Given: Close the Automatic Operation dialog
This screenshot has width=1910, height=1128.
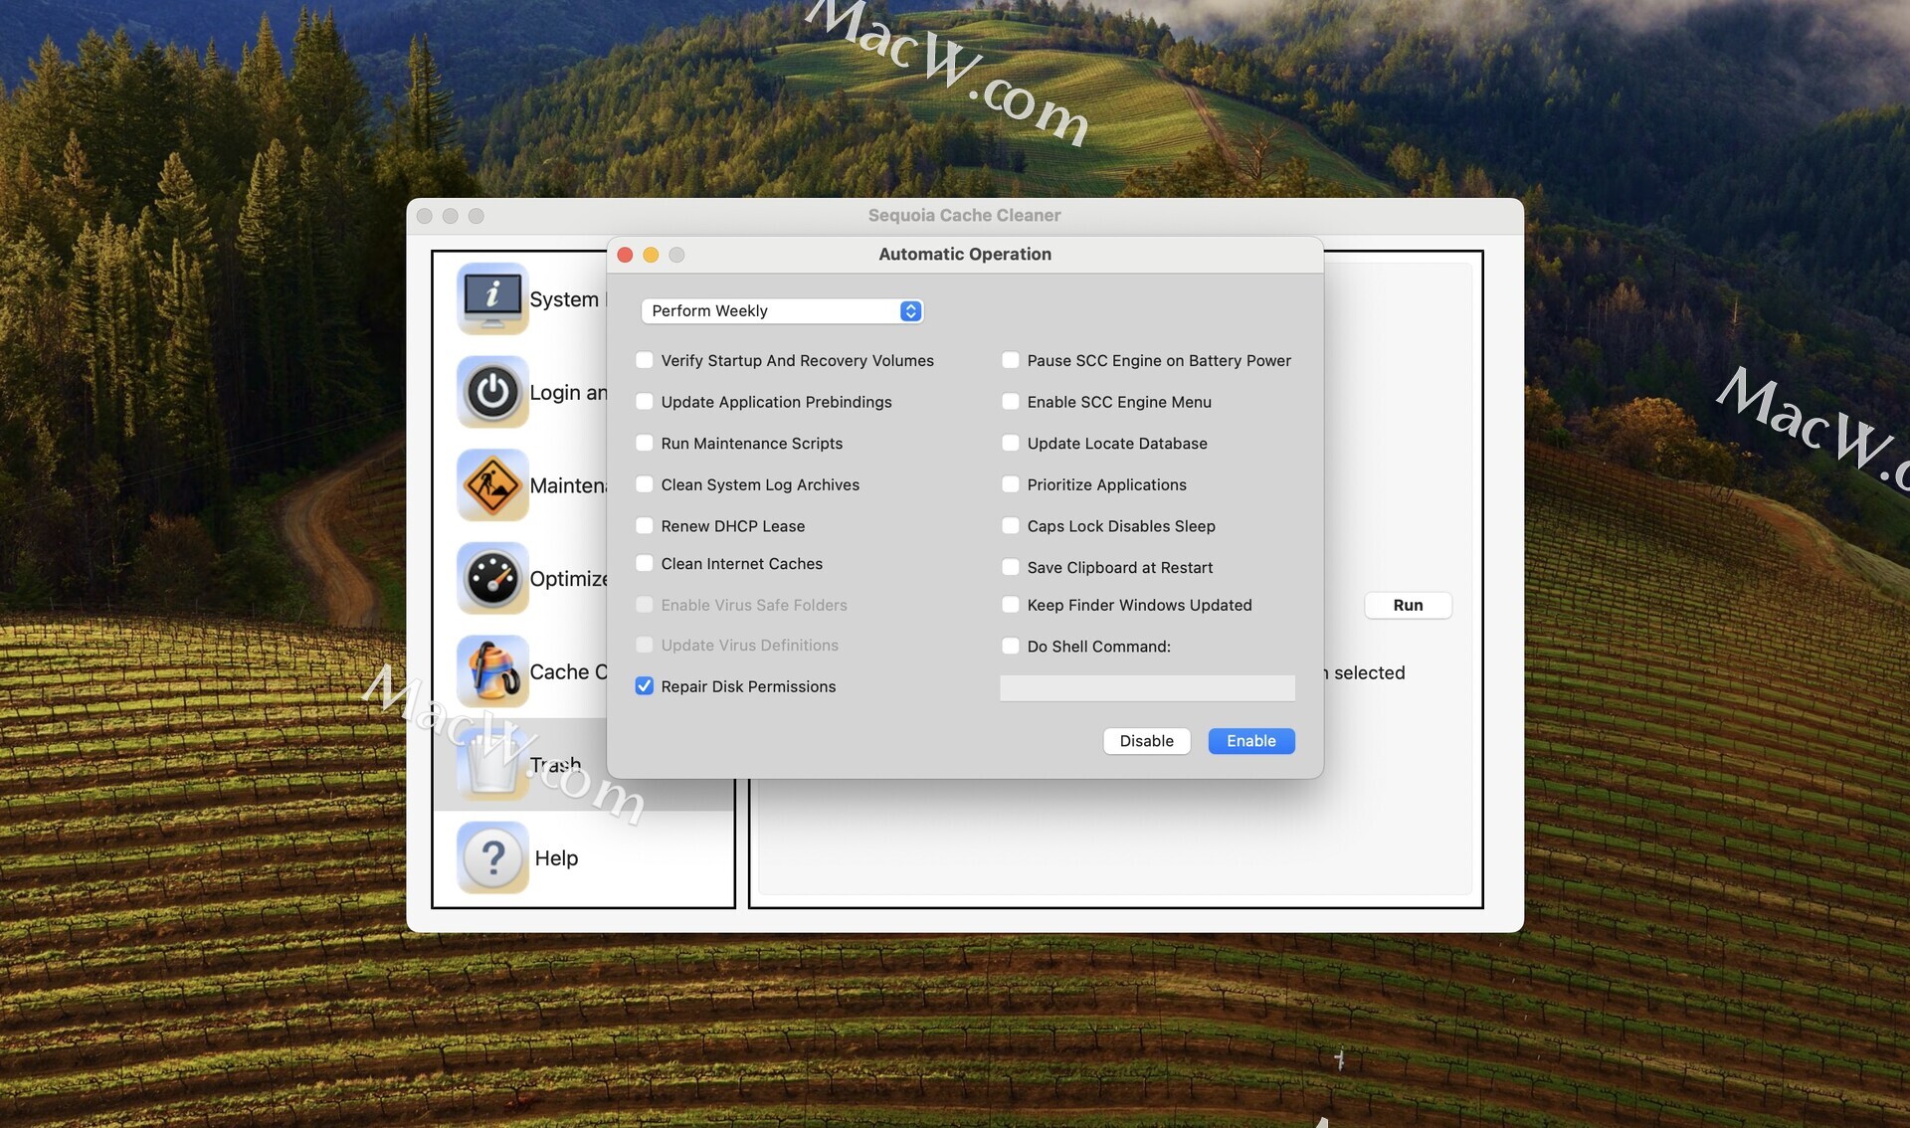Looking at the screenshot, I should point(625,255).
